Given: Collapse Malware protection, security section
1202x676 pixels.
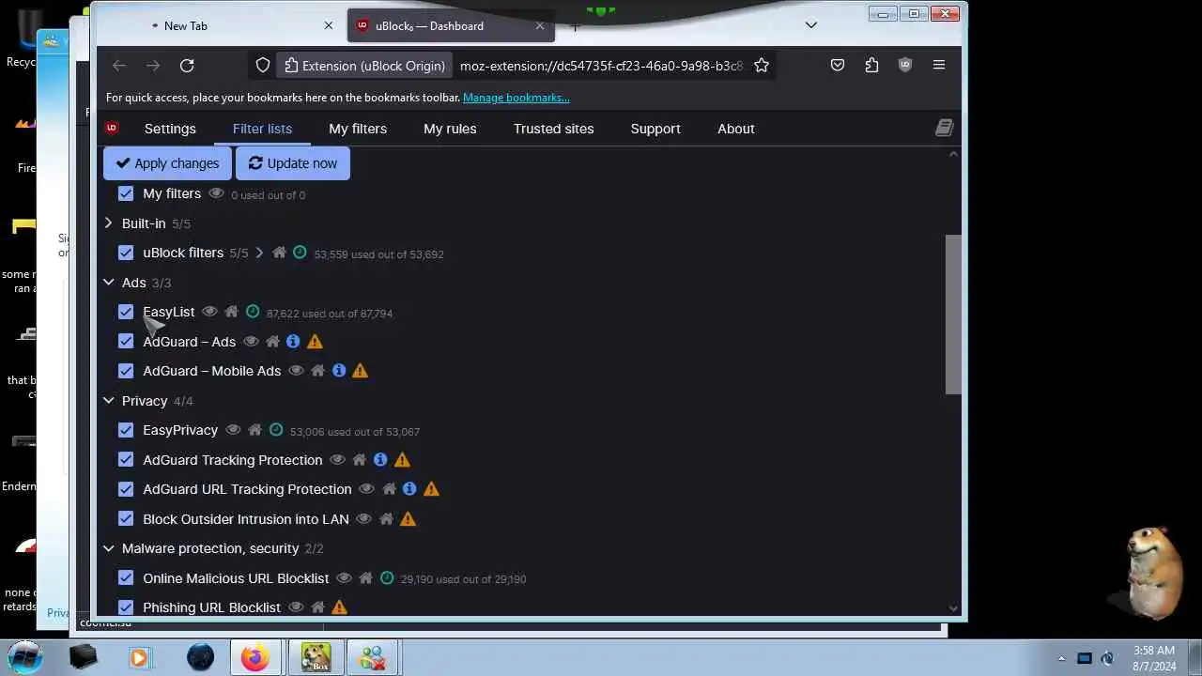Looking at the screenshot, I should 109,548.
